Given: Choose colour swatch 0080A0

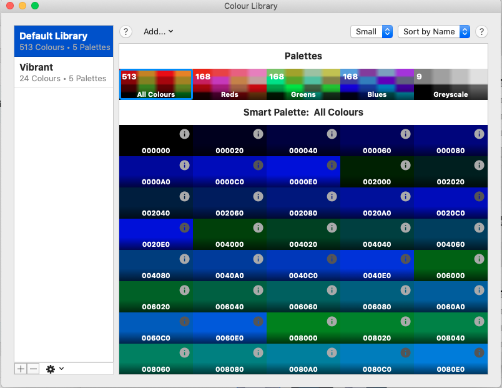Looking at the screenshot, I should [x=303, y=359].
